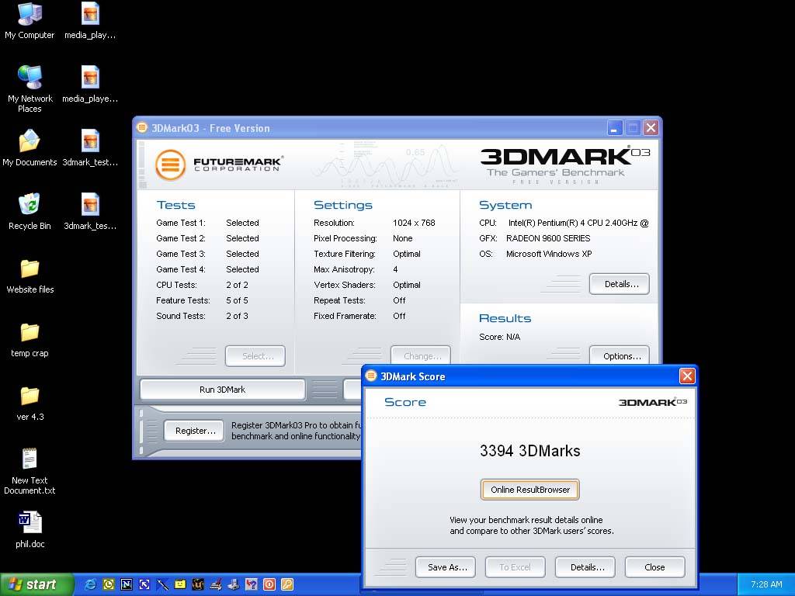Viewport: 795px width, 596px height.
Task: Click the orange key quick launch icon
Action: pyautogui.click(x=287, y=584)
